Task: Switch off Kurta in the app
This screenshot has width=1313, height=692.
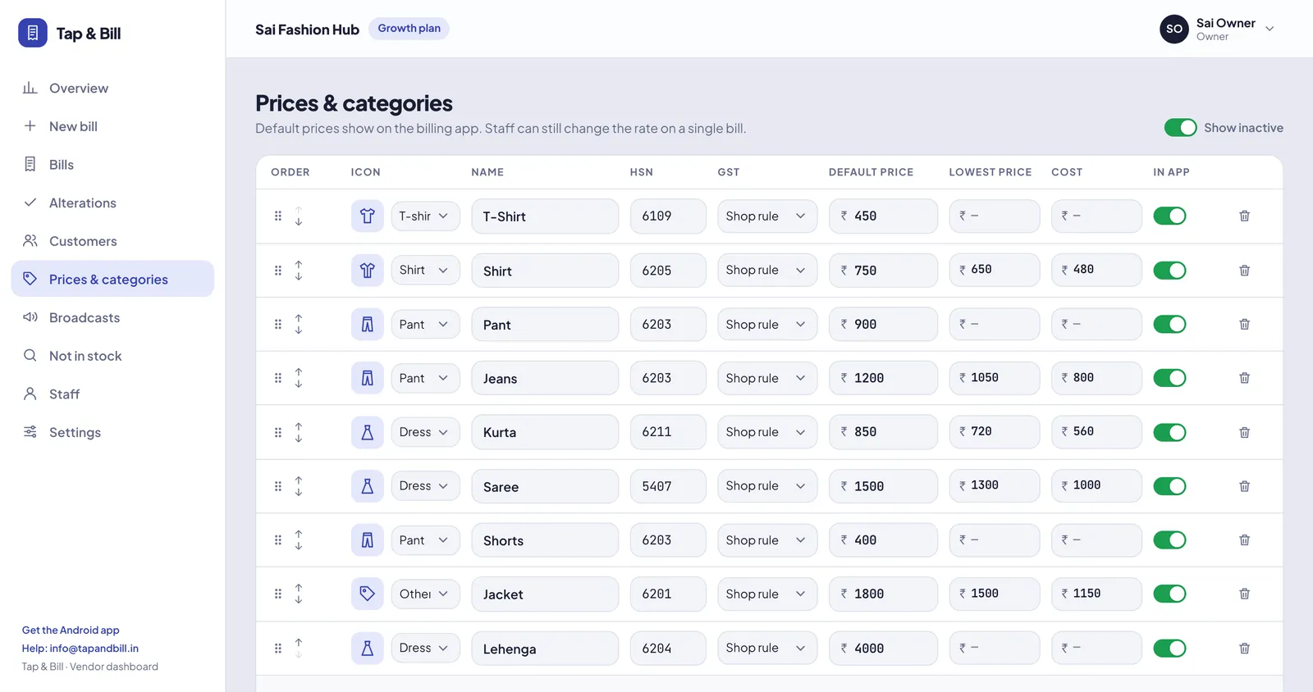Action: (x=1169, y=432)
